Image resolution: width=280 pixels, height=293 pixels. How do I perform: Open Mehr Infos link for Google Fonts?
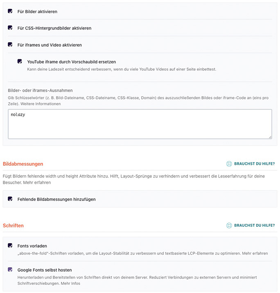[70, 283]
